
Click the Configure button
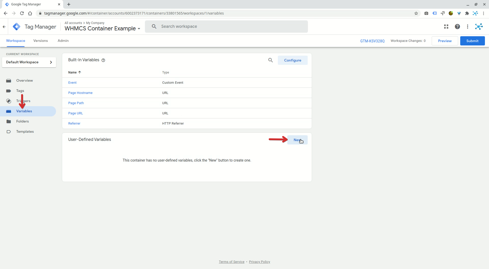click(292, 60)
